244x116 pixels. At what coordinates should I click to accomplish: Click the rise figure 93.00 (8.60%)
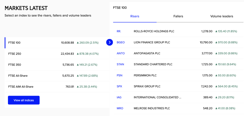pos(226,76)
